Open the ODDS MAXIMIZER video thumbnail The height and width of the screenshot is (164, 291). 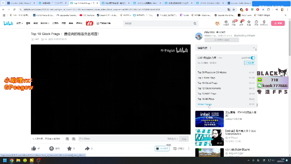click(210, 138)
